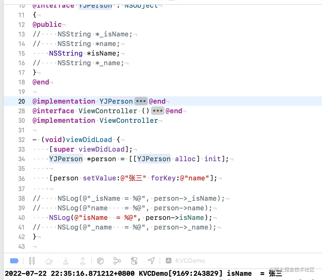Click the KVCDemo app icon in debug bar
The height and width of the screenshot is (280, 322).
(168, 261)
